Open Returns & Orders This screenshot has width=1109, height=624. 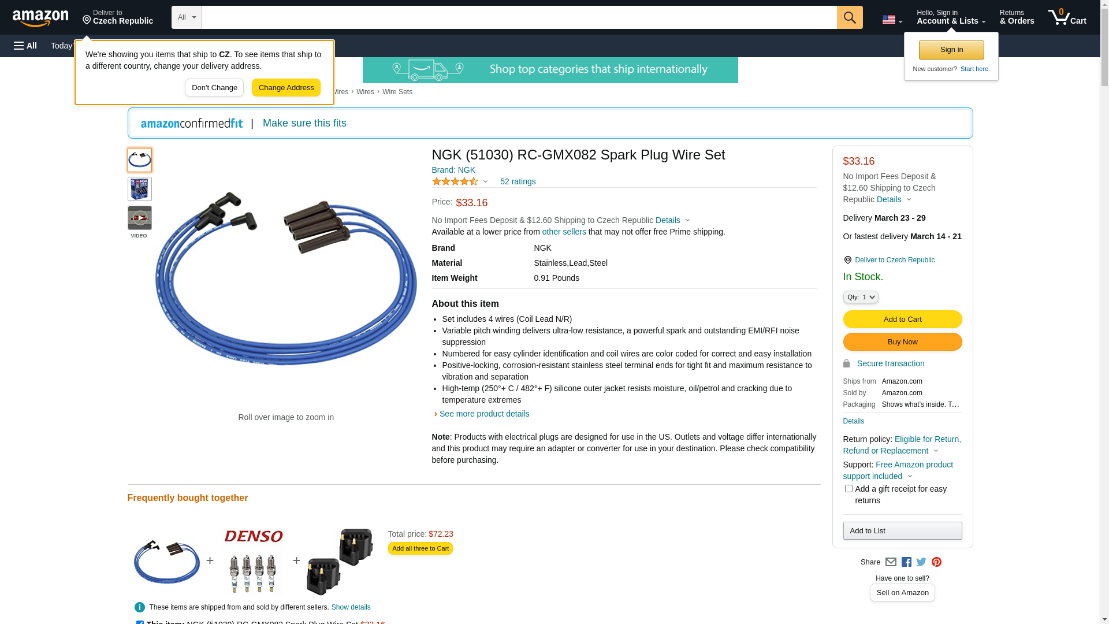pyautogui.click(x=1017, y=17)
